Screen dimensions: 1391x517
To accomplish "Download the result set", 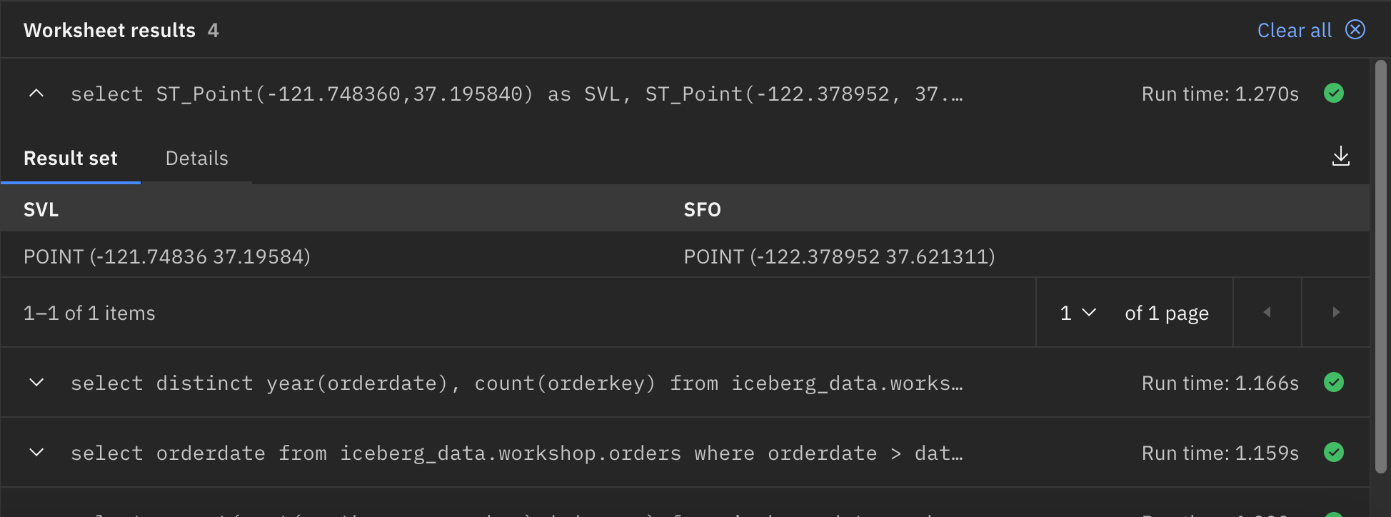I will [1340, 156].
